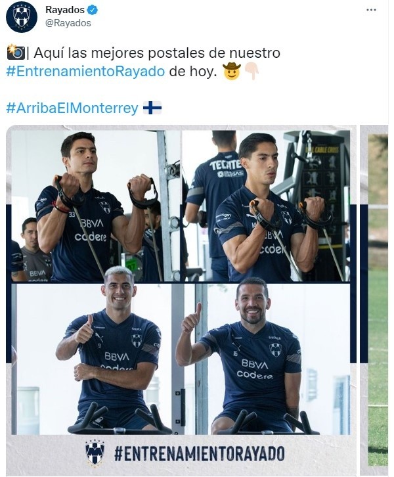The height and width of the screenshot is (477, 394).
Task: Click the BBVA codere logo on the top-left jersey
Action: 91,230
